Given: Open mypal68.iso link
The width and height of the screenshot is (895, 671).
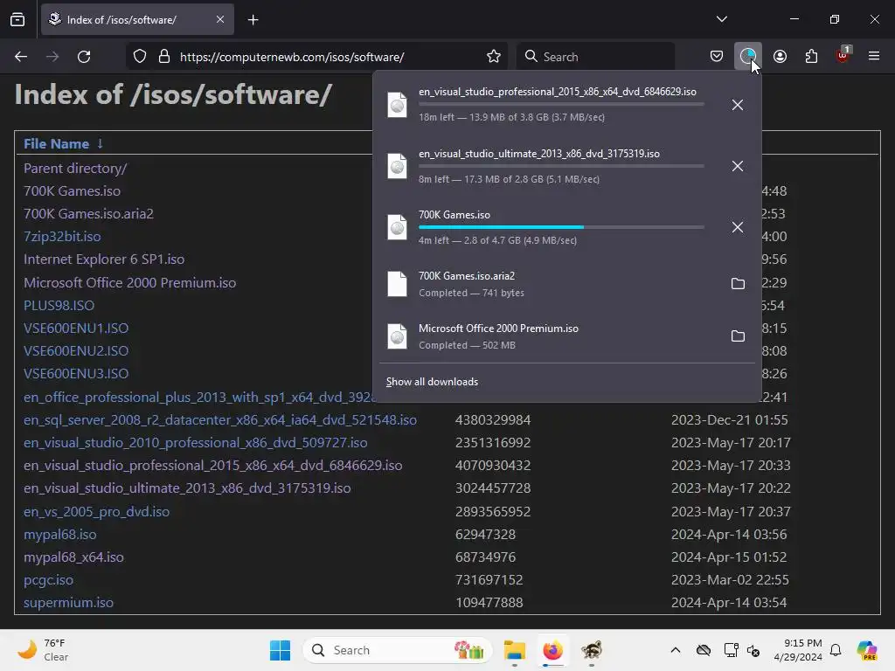Looking at the screenshot, I should [x=60, y=535].
